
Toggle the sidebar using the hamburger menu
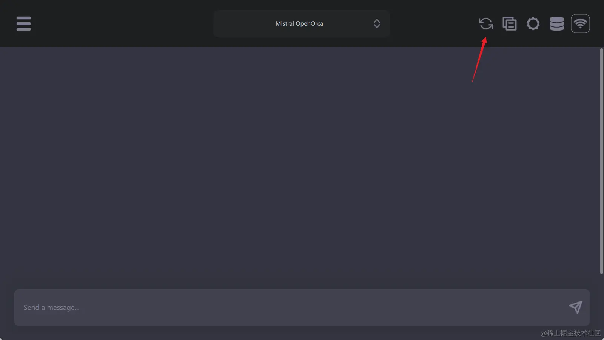pyautogui.click(x=23, y=23)
